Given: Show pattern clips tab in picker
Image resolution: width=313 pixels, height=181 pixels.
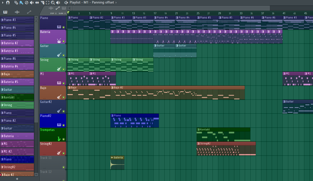Looking at the screenshot, I should click(x=5, y=12).
